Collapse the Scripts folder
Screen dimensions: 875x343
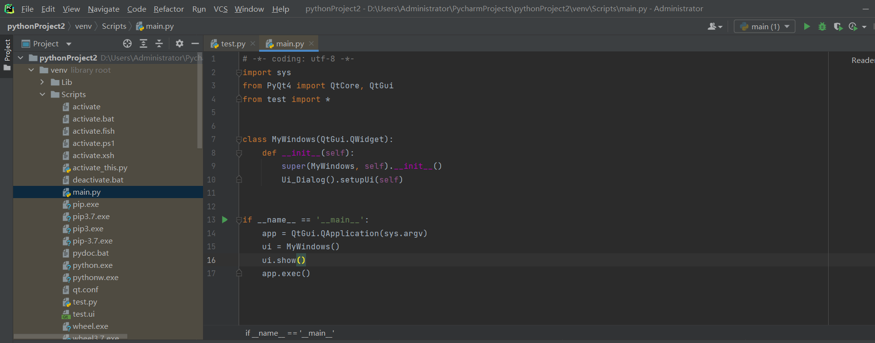[42, 94]
